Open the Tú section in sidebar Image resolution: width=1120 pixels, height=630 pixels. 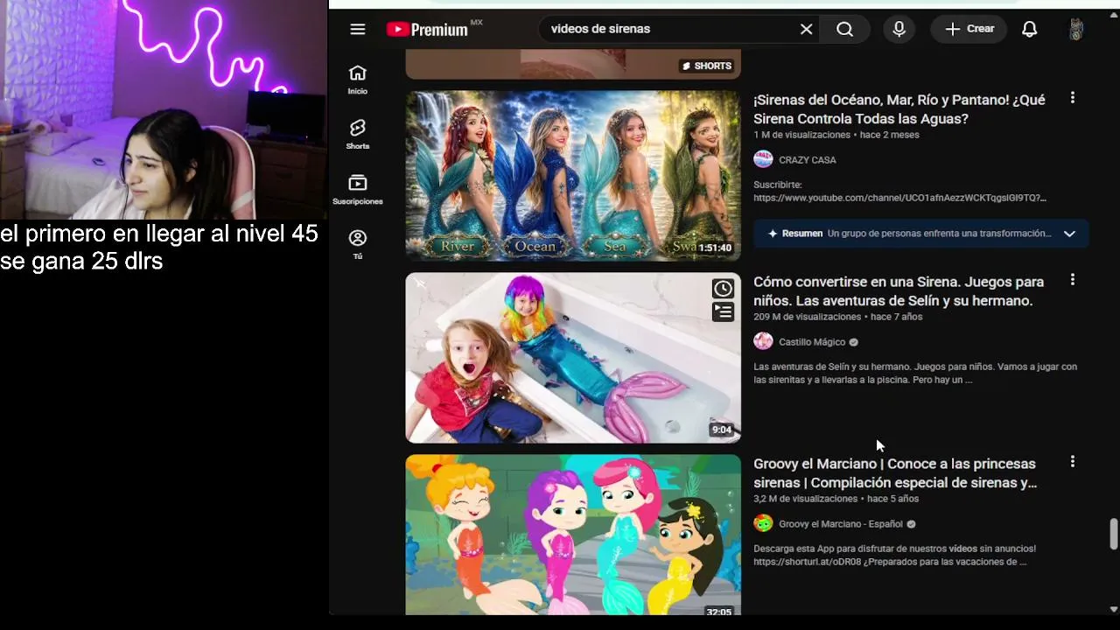[357, 245]
